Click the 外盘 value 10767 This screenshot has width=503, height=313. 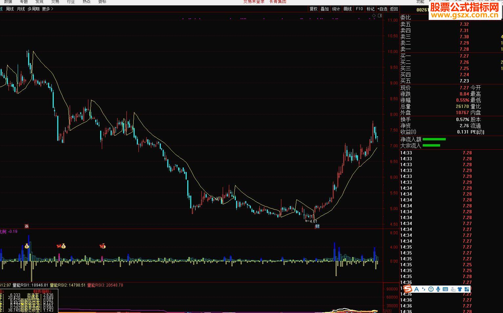462,113
